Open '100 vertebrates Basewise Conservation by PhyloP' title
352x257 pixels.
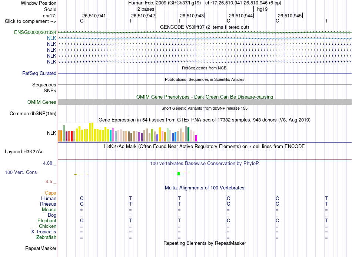tap(204, 164)
